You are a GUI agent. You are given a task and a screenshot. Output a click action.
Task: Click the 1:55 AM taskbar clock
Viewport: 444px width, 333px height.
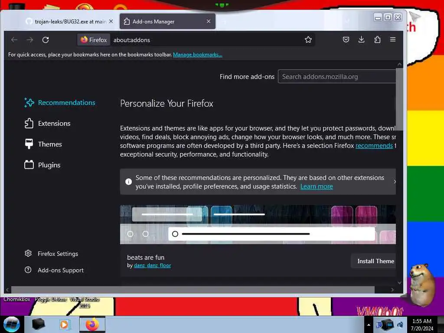(x=422, y=324)
